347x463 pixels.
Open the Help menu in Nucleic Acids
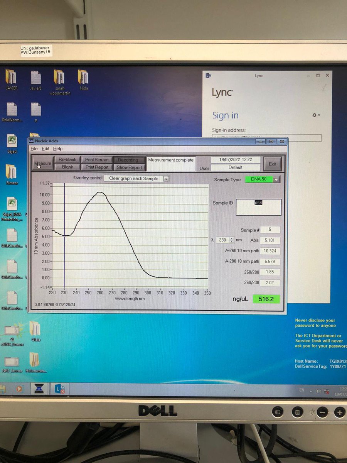(58, 149)
